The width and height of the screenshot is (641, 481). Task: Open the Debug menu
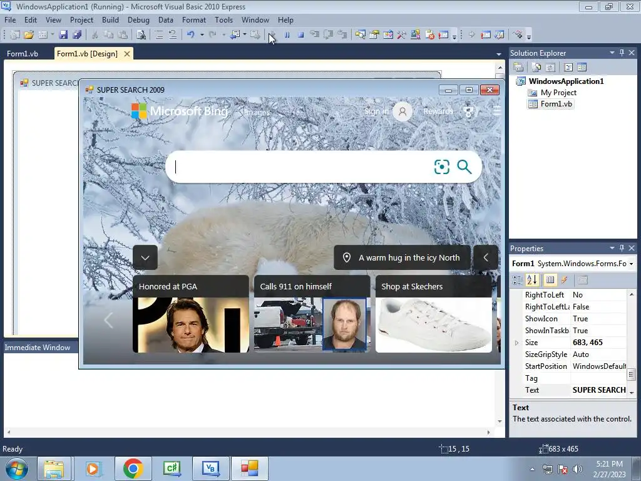coord(138,20)
